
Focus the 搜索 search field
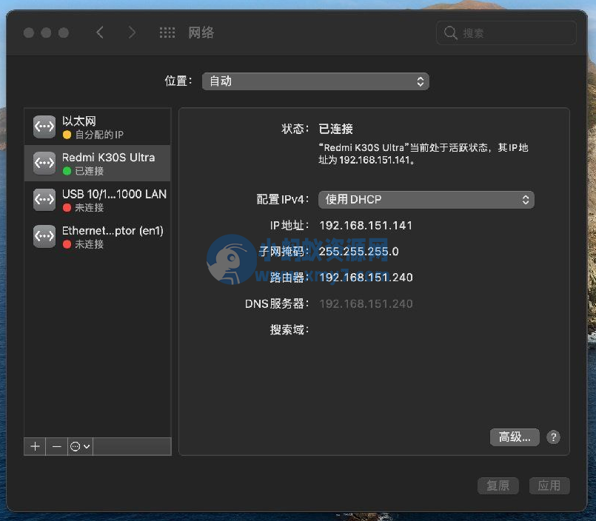[x=506, y=33]
